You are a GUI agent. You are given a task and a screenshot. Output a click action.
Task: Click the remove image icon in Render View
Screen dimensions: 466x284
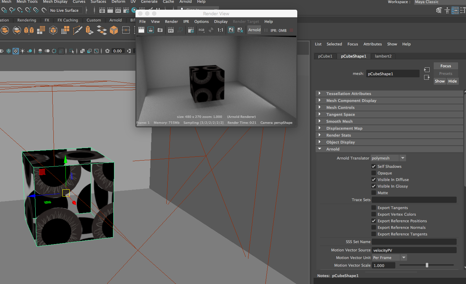pyautogui.click(x=240, y=30)
